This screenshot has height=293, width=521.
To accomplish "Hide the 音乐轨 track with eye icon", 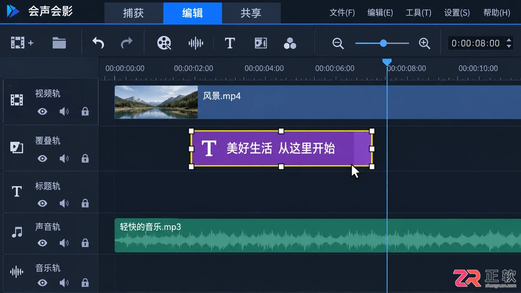I will pyautogui.click(x=42, y=283).
